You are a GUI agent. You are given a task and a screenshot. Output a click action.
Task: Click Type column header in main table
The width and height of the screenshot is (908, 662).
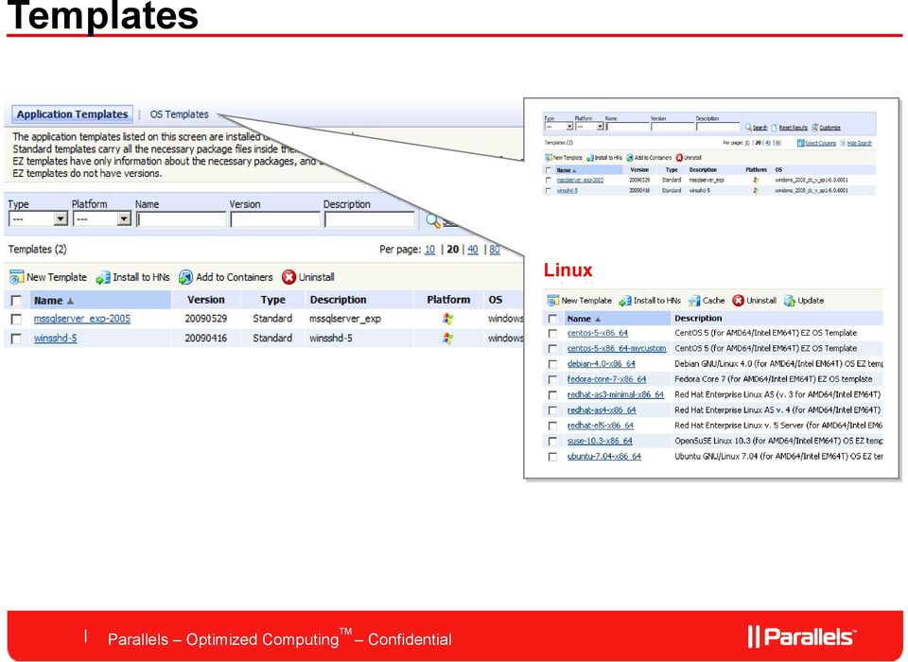(272, 300)
